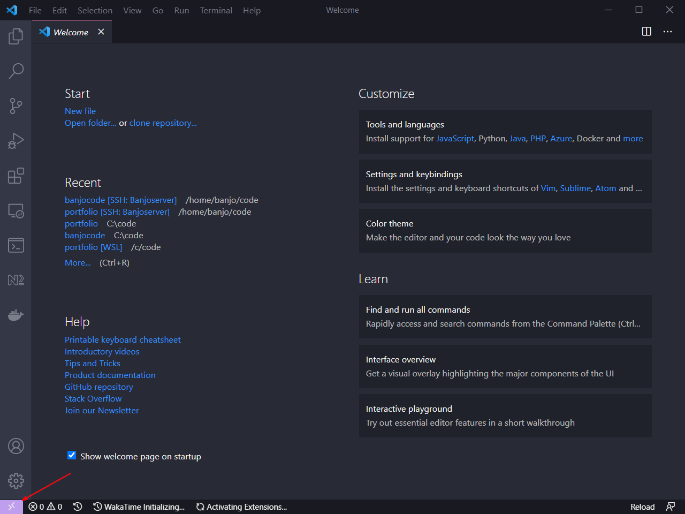Open the Remote Explorer icon
This screenshot has width=685, height=514.
click(16, 210)
